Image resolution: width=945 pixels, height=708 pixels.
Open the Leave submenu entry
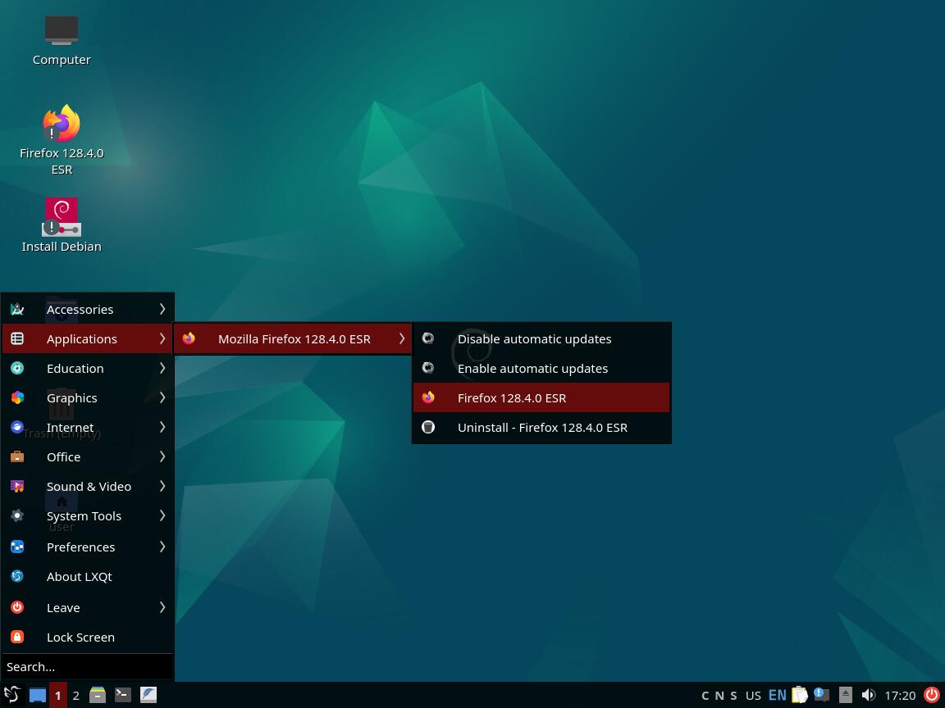88,608
